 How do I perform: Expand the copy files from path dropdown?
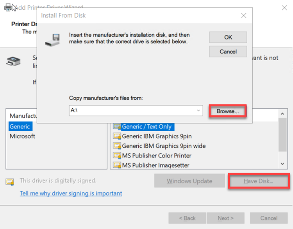click(x=199, y=111)
